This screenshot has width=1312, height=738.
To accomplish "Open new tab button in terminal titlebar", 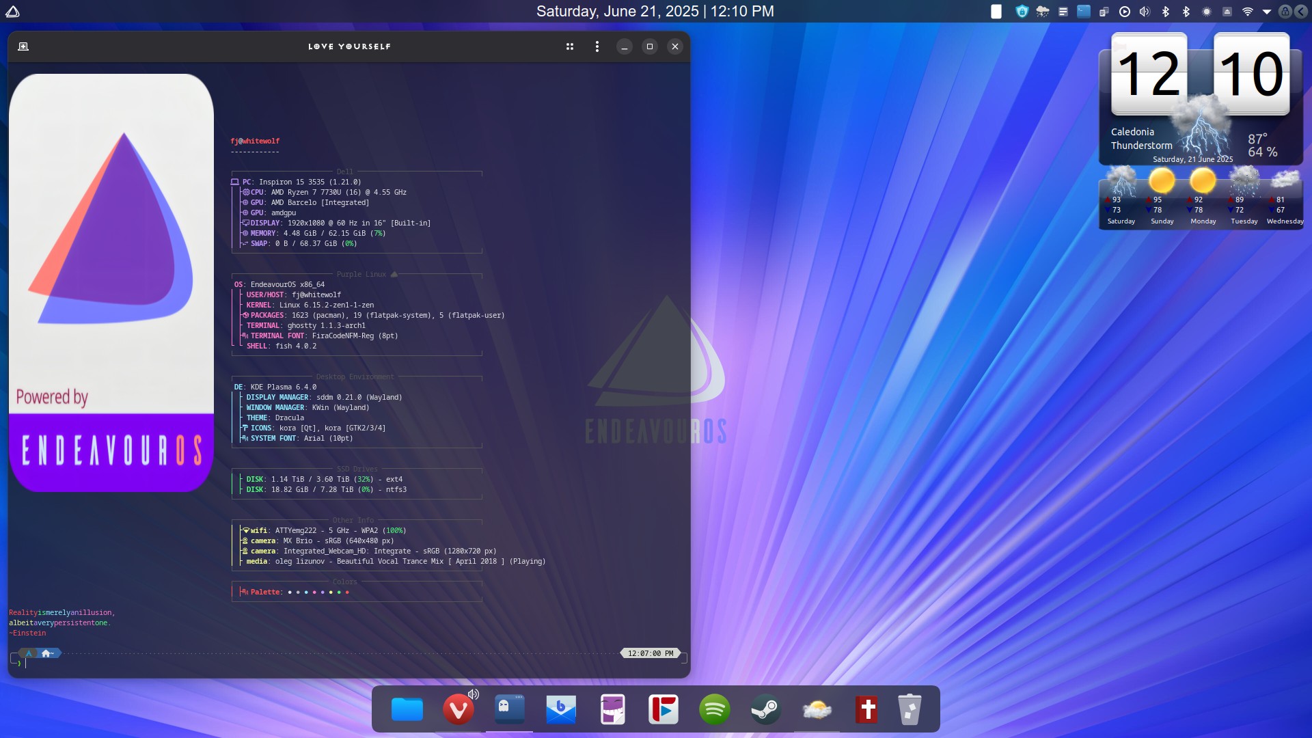I will (23, 46).
